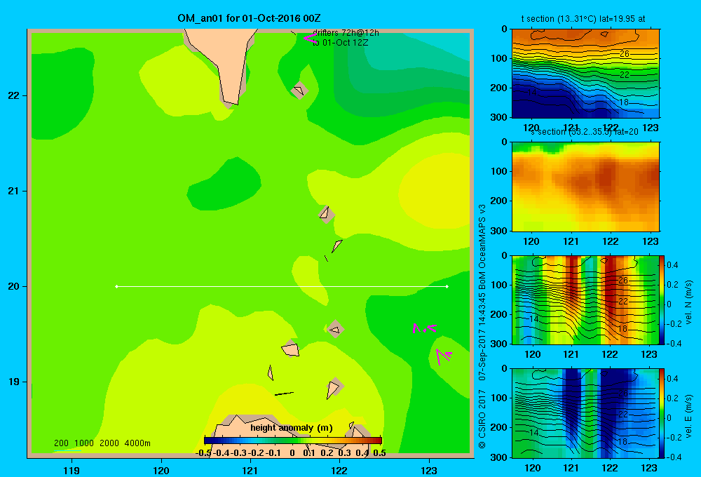Click the 'to 01-Oct 12Z' annotation
The image size is (701, 477).
pos(340,43)
